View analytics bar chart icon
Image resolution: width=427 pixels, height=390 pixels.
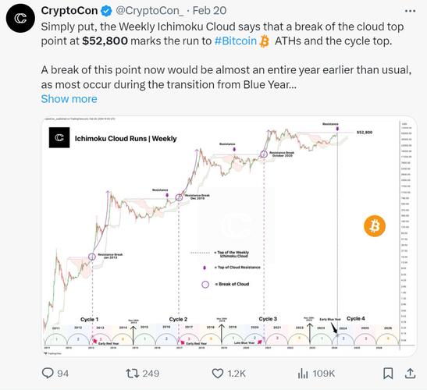click(303, 374)
